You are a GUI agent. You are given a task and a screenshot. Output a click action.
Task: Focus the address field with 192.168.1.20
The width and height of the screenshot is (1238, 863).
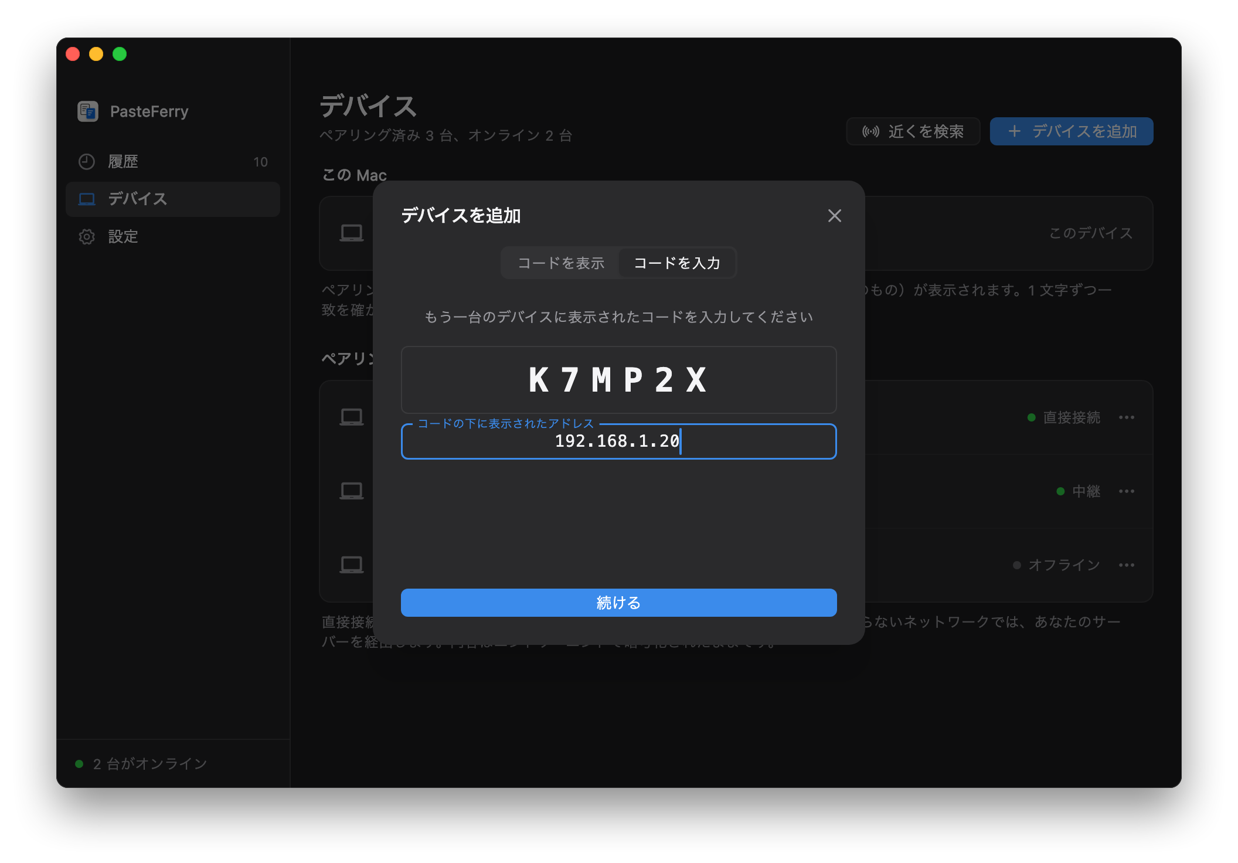[618, 441]
